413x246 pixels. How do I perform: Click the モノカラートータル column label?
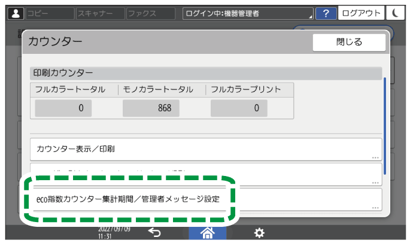pos(158,90)
